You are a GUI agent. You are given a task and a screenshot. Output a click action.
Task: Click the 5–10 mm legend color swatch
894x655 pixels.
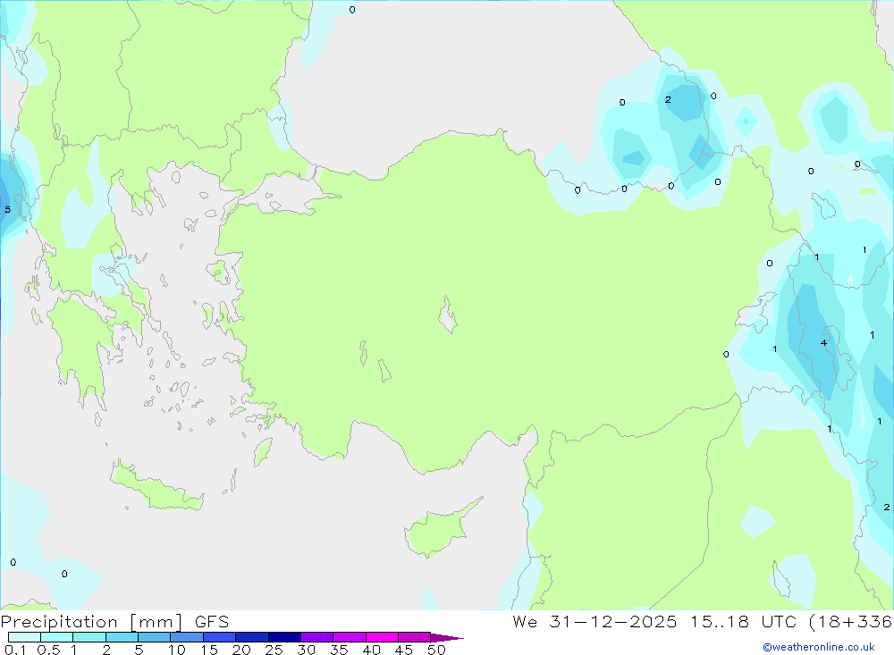click(155, 637)
